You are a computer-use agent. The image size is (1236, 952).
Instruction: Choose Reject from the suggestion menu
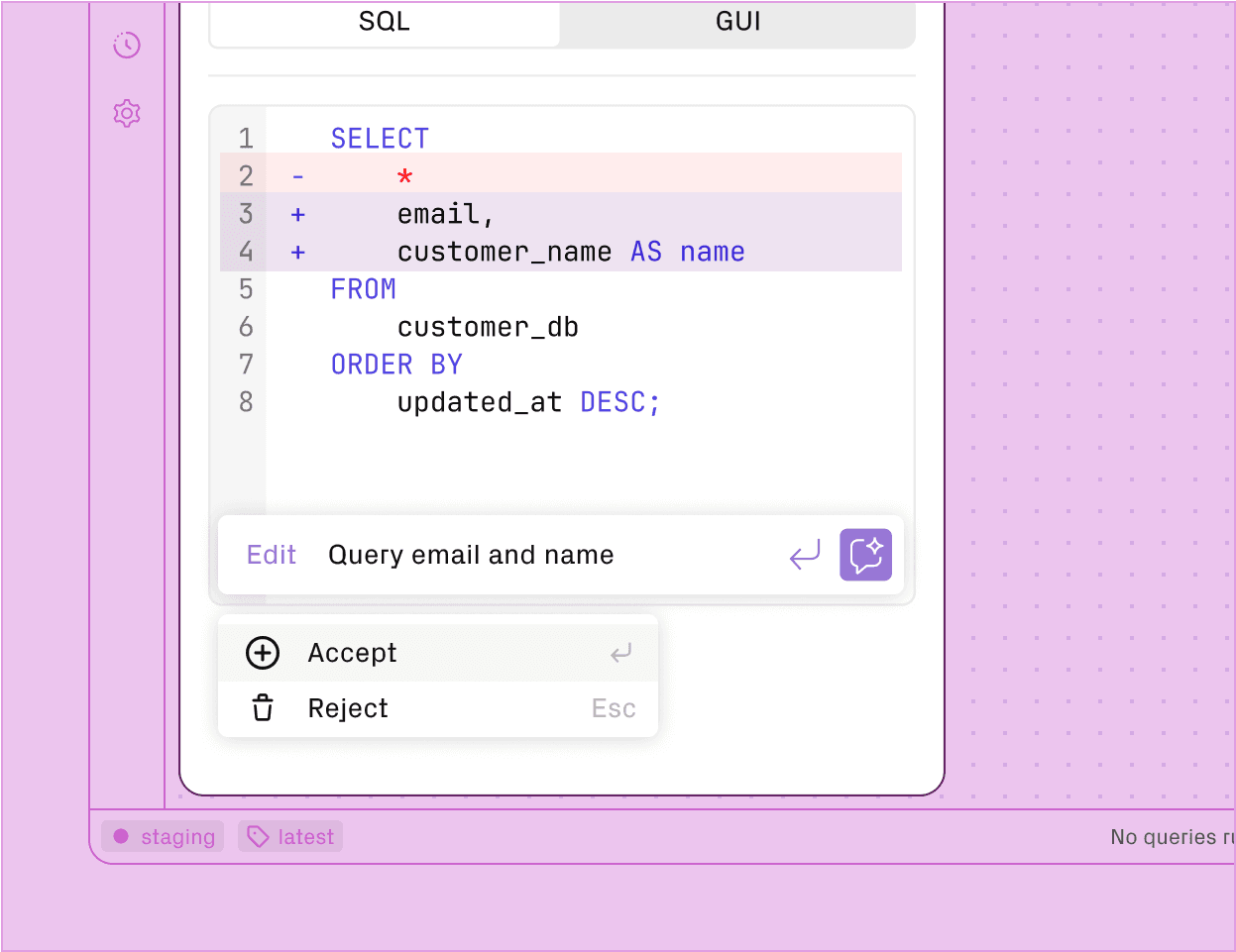[x=347, y=707]
